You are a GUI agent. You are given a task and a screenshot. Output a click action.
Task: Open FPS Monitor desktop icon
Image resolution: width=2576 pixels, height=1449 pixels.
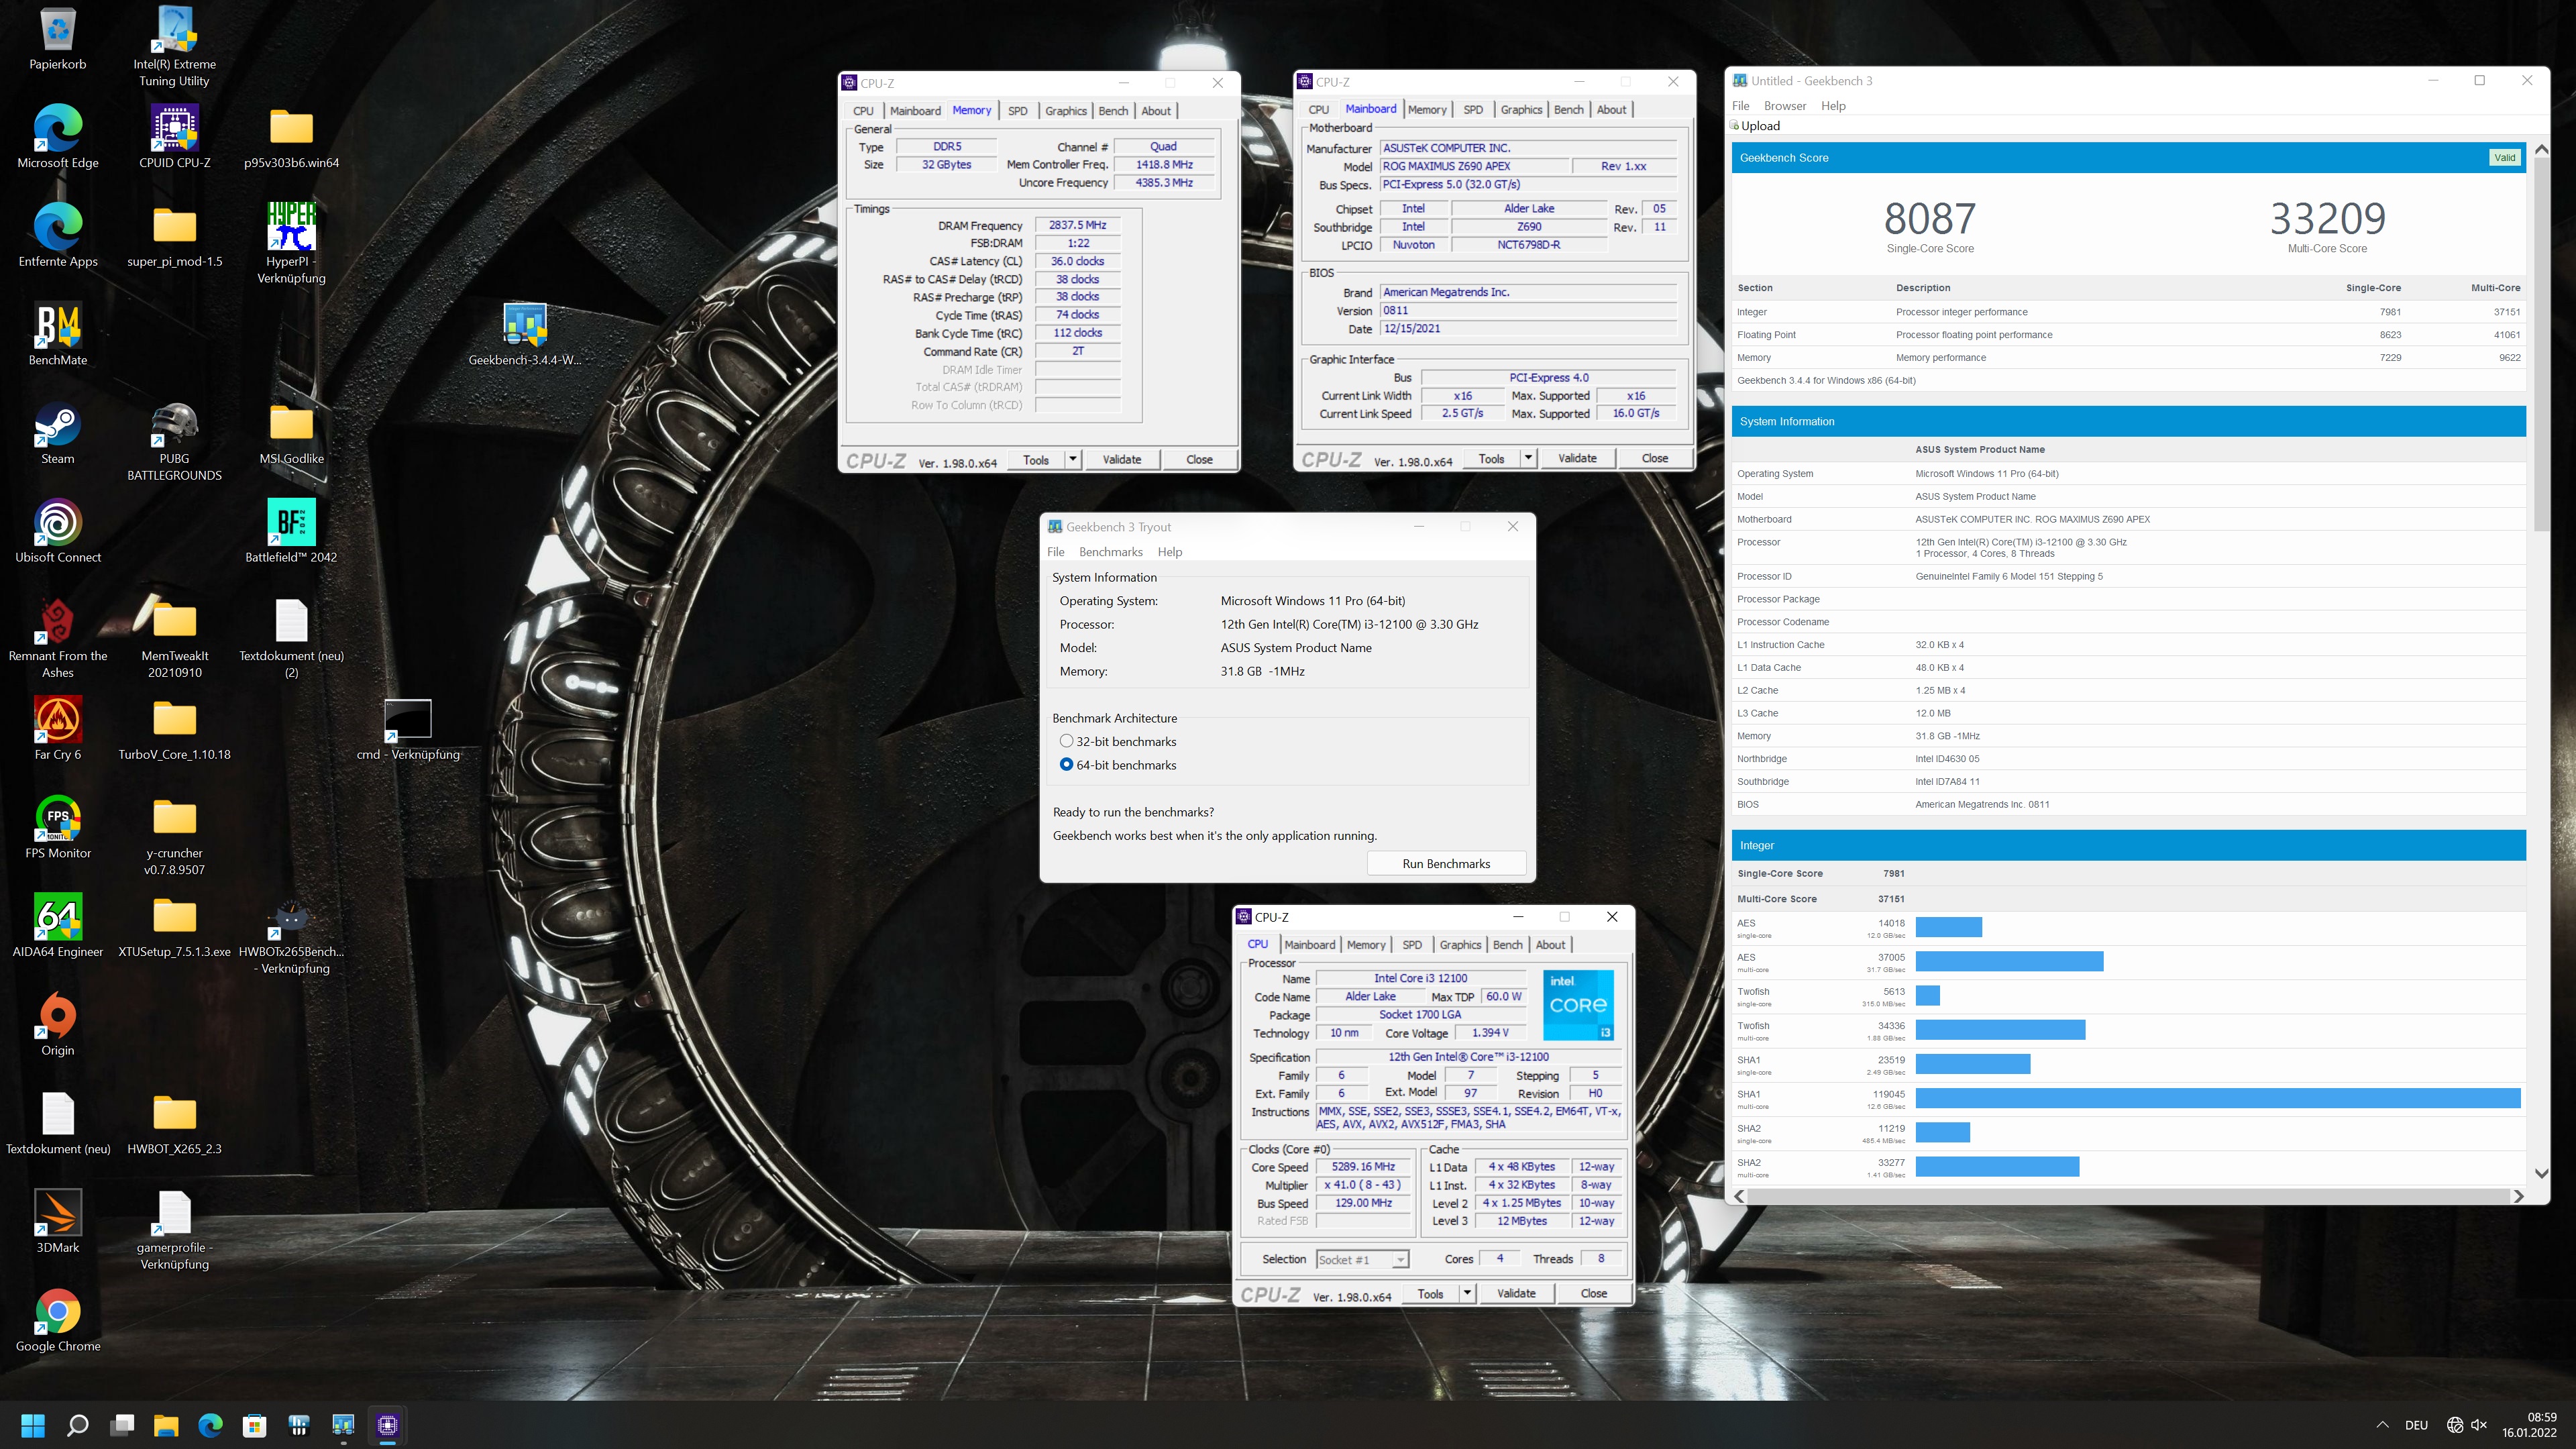pyautogui.click(x=58, y=827)
